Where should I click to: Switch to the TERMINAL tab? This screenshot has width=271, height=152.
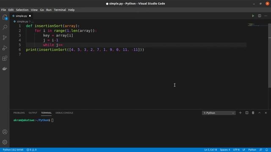click(x=46, y=113)
